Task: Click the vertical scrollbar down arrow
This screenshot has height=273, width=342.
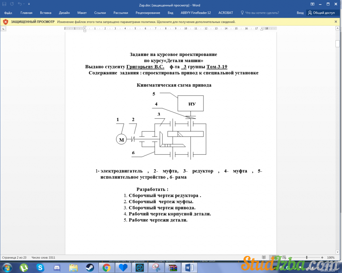Action: tap(338, 252)
